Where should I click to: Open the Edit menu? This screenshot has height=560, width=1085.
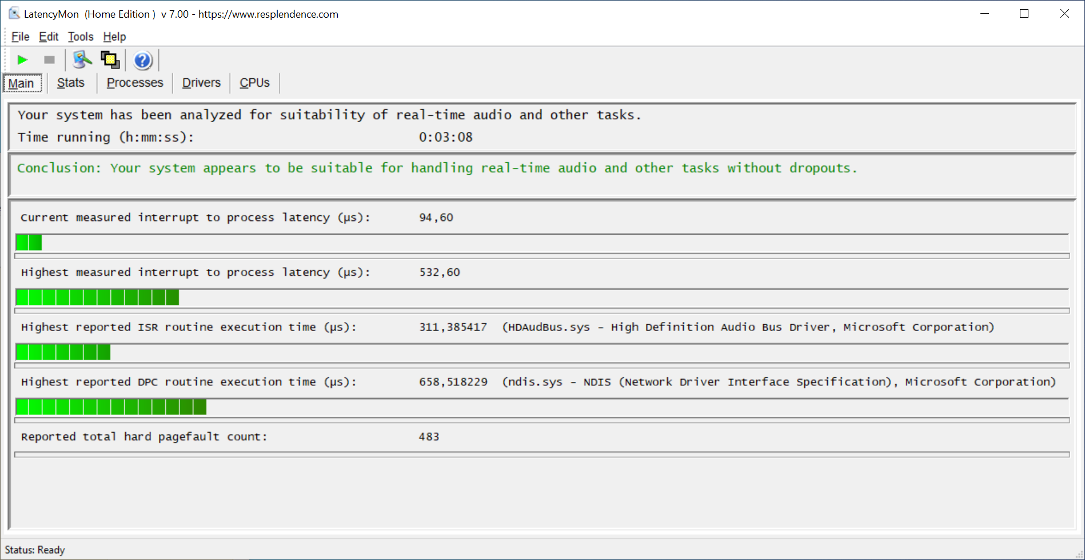pyautogui.click(x=49, y=37)
